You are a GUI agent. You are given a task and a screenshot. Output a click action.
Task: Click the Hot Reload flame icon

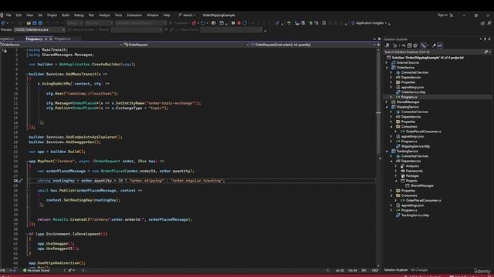point(194,23)
